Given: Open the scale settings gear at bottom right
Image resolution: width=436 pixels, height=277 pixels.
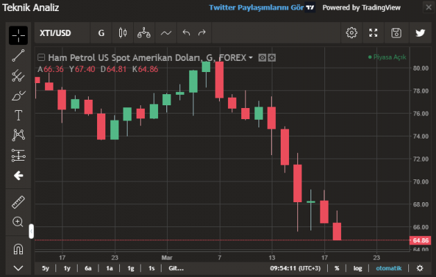Looking at the screenshot, I should pos(420,269).
